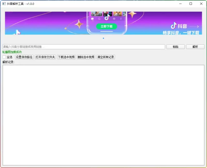Click the camera icon on the phone mockup

(114, 19)
